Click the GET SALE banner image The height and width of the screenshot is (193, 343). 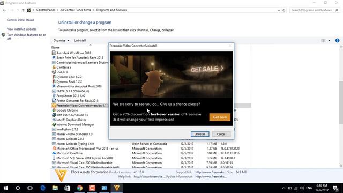tap(171, 75)
